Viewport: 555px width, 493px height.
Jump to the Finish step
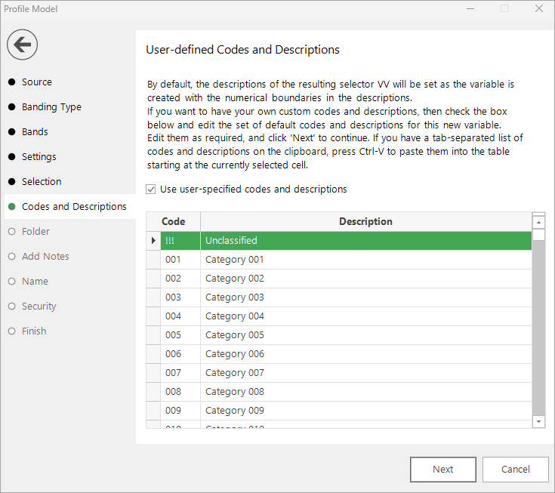coord(34,331)
